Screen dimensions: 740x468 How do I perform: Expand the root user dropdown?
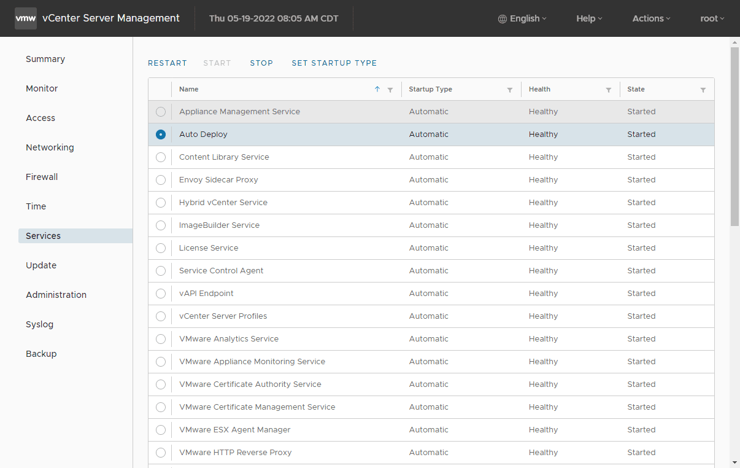[712, 18]
